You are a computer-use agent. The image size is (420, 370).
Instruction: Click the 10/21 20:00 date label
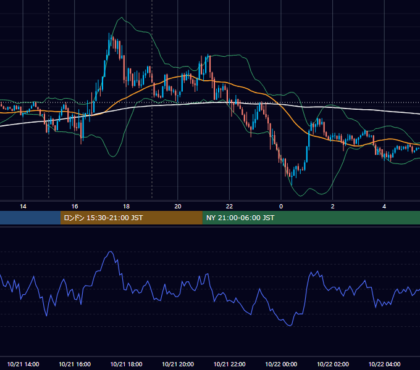[x=178, y=364]
